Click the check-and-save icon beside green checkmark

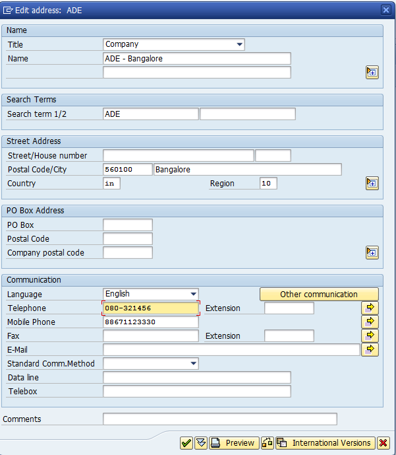201,443
